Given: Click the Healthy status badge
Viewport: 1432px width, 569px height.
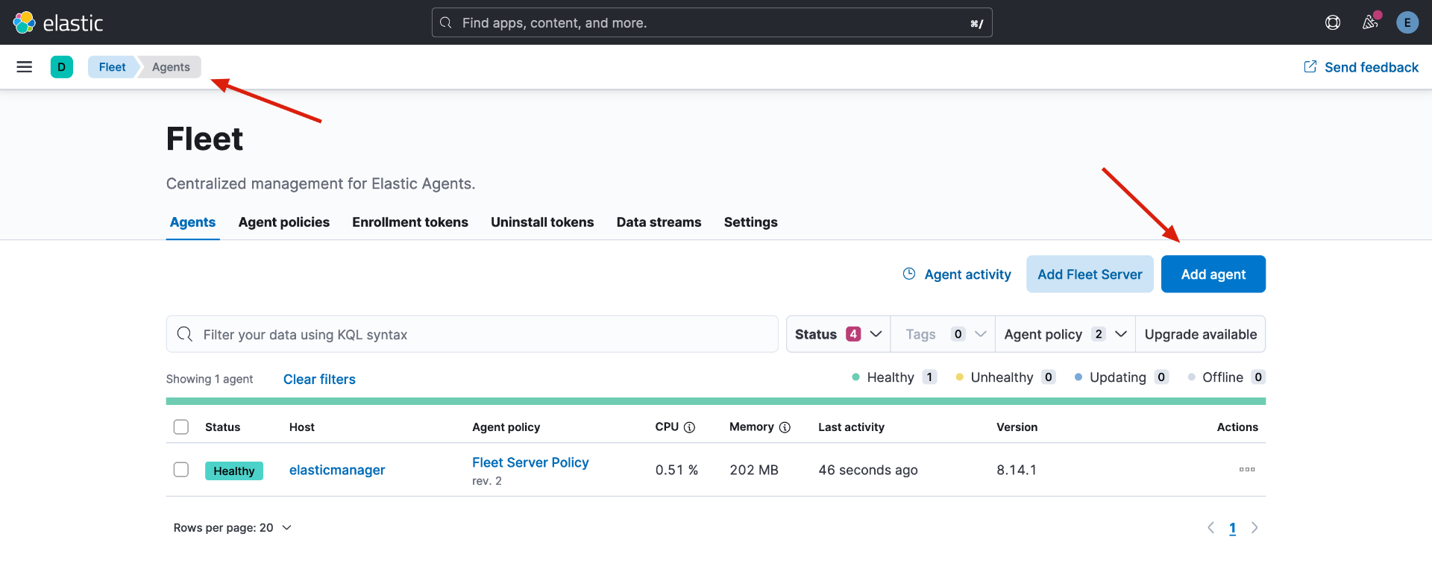Looking at the screenshot, I should click(x=234, y=471).
